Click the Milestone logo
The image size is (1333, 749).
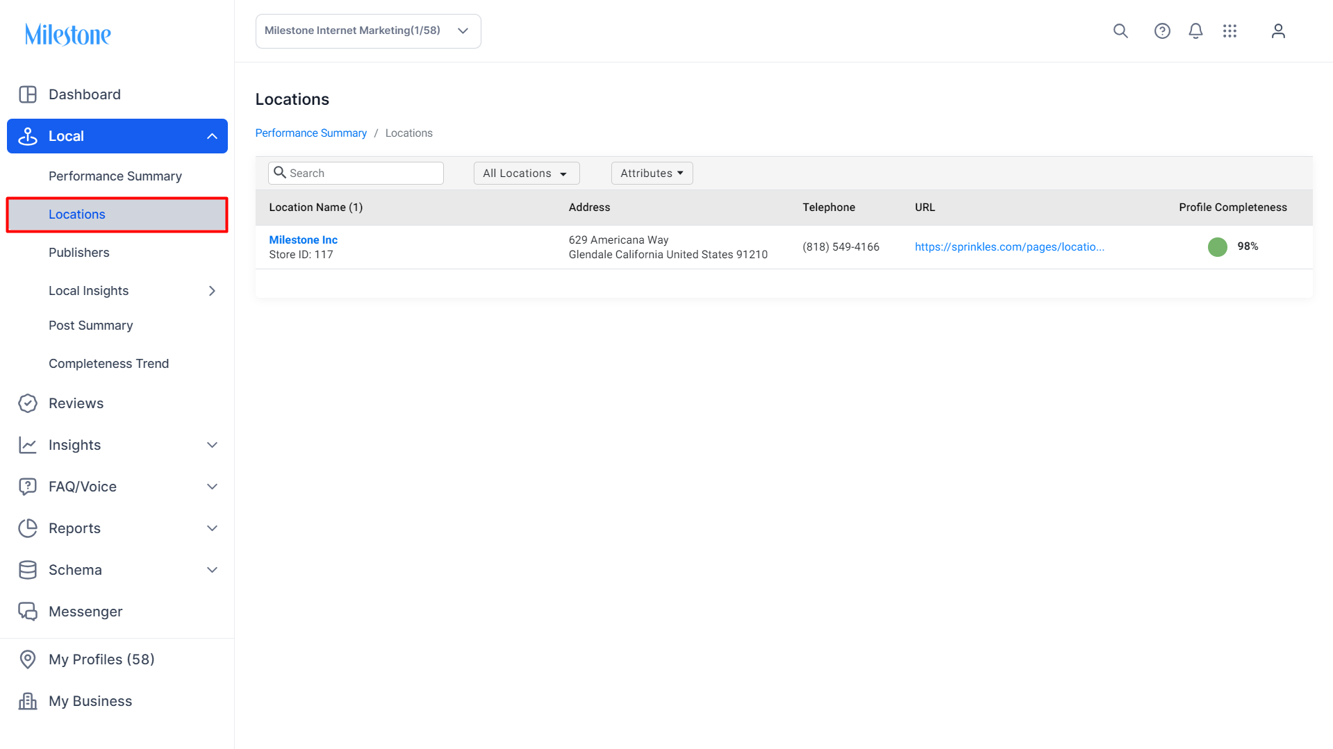point(68,34)
